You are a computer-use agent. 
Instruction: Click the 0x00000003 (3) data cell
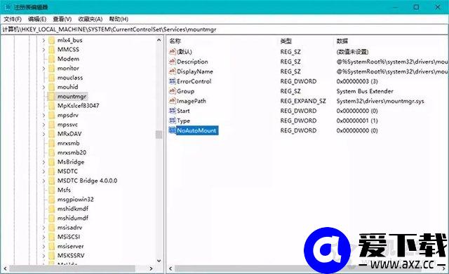(x=357, y=81)
